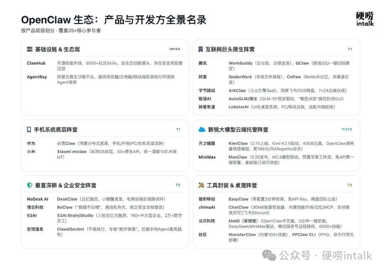Click the building icon beside 互联网巨头原生阵营
This screenshot has height=271, width=384.
point(201,49)
